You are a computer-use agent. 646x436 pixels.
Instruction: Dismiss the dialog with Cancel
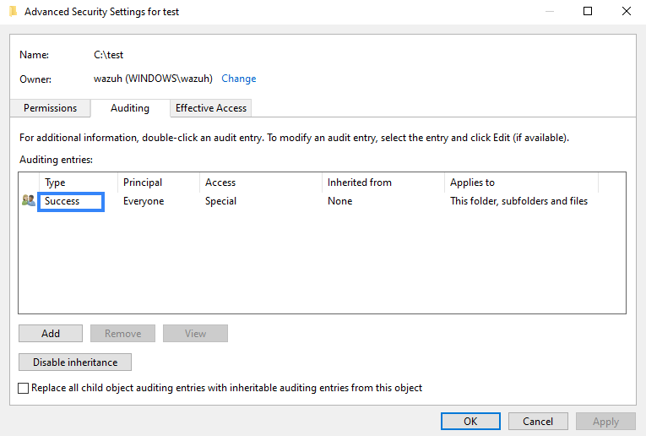pos(538,421)
